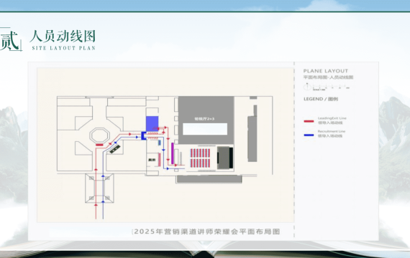Click the blue bracket-shaped entrance marker

point(144,135)
